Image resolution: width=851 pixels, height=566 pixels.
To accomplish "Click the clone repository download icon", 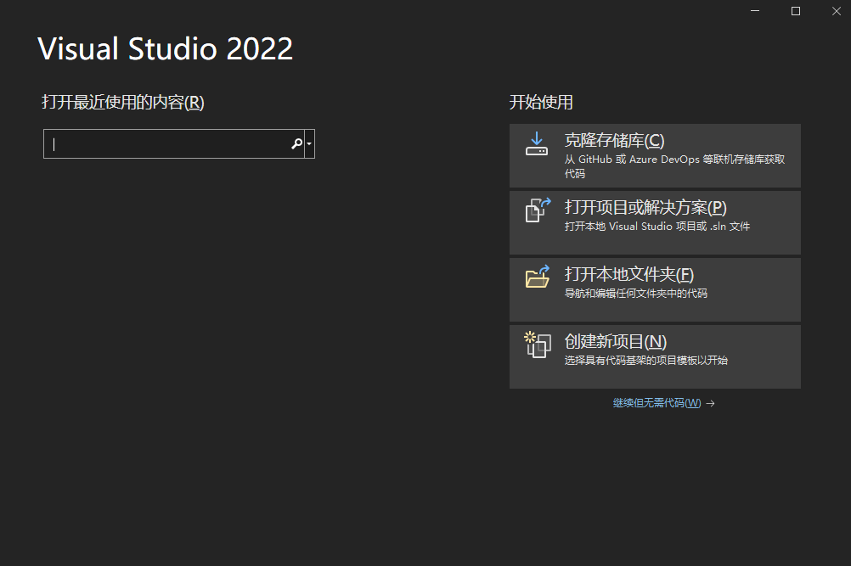I will click(x=536, y=143).
